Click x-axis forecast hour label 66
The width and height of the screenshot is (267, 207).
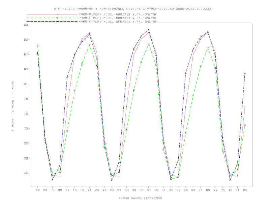pos(201,190)
